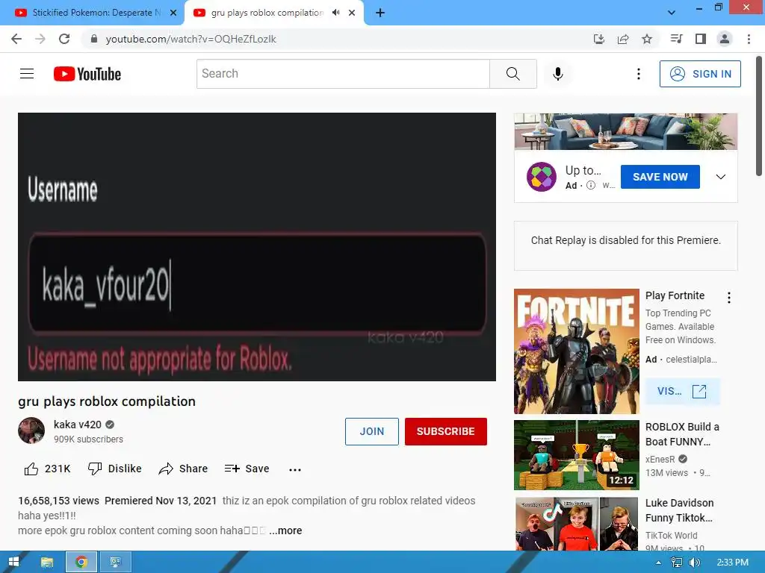Close the gru plays roblox tab
This screenshot has width=765, height=573.
[352, 13]
